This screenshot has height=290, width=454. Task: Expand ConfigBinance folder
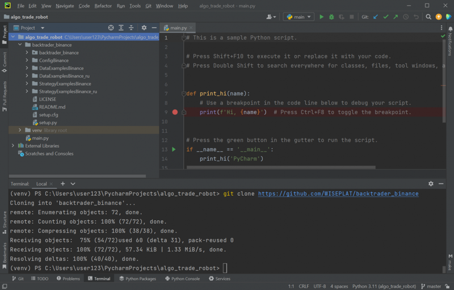(27, 60)
